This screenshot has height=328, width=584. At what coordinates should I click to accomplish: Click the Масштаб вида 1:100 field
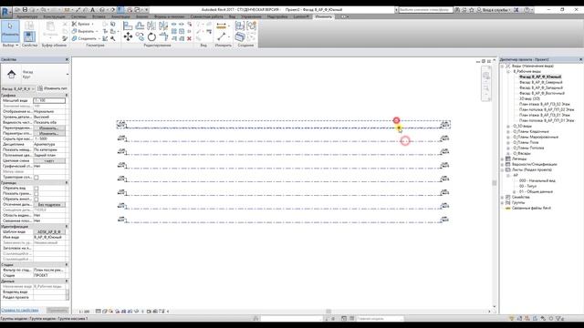coord(49,100)
